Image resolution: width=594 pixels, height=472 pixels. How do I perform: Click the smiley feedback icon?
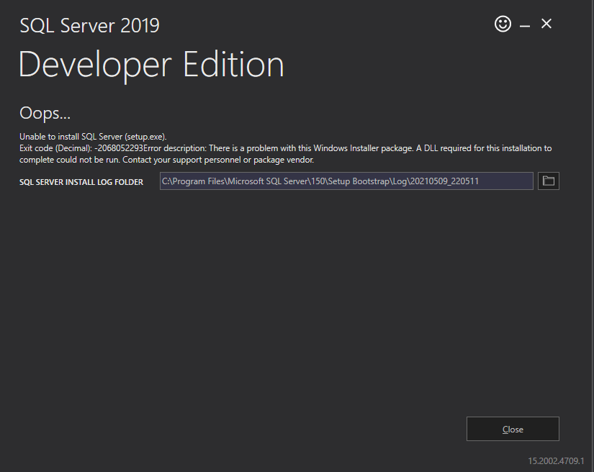[503, 24]
